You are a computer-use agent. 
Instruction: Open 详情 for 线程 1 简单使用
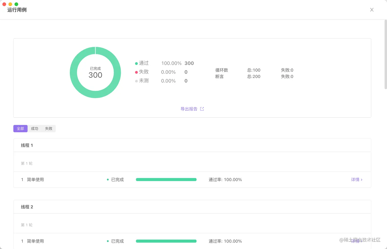[357, 180]
